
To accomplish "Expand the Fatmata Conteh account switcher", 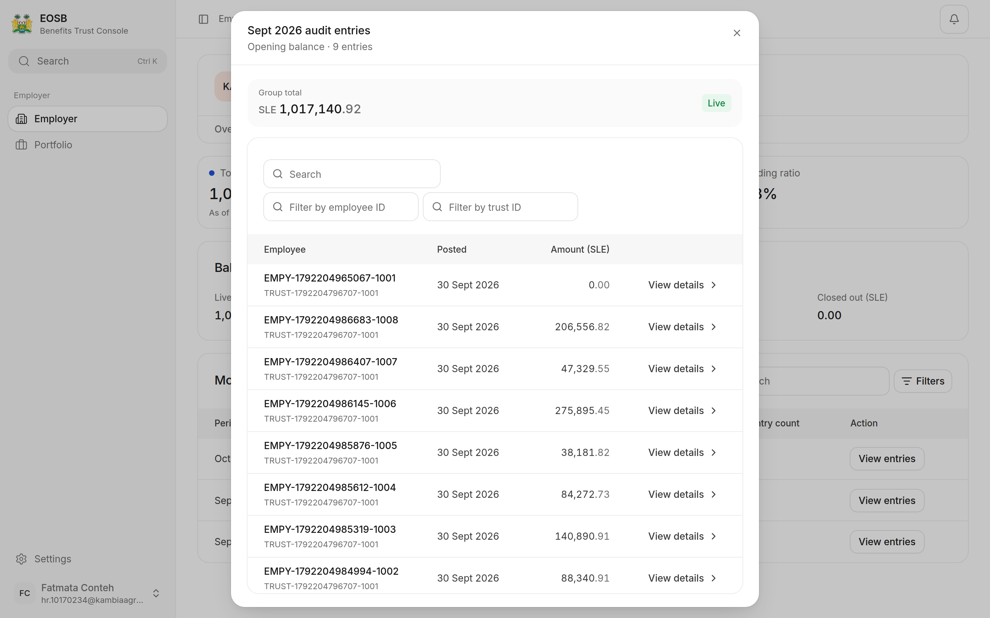I will (x=156, y=594).
